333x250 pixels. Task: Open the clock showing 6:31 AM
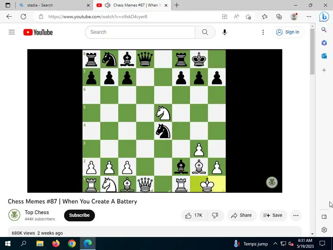(x=305, y=243)
